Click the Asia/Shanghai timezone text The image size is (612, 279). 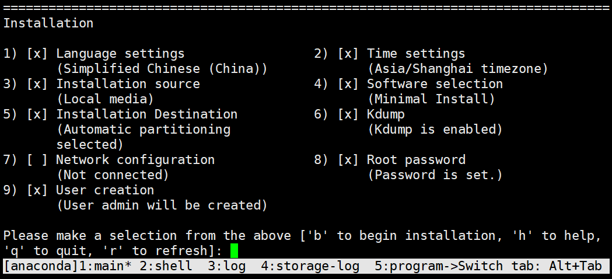coord(458,69)
